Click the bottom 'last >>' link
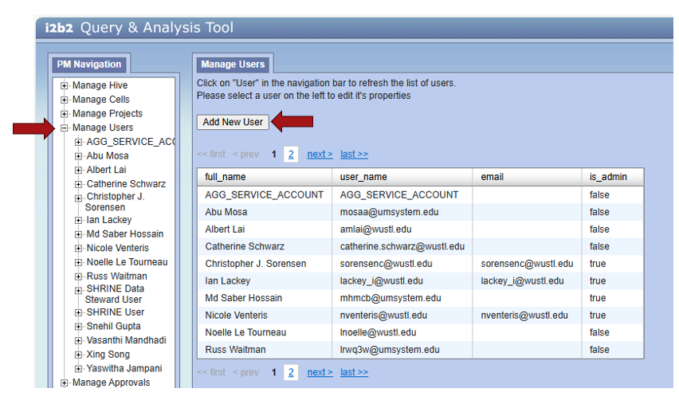This screenshot has height=412, width=679. click(x=354, y=372)
